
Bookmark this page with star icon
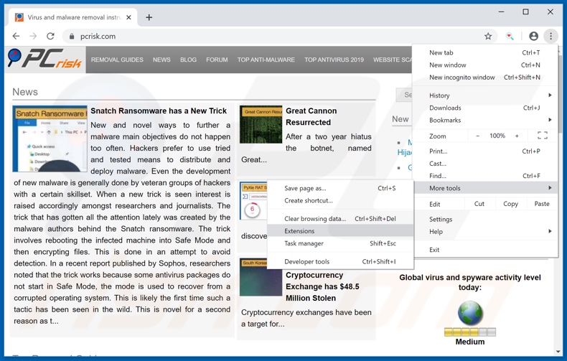[x=488, y=36]
